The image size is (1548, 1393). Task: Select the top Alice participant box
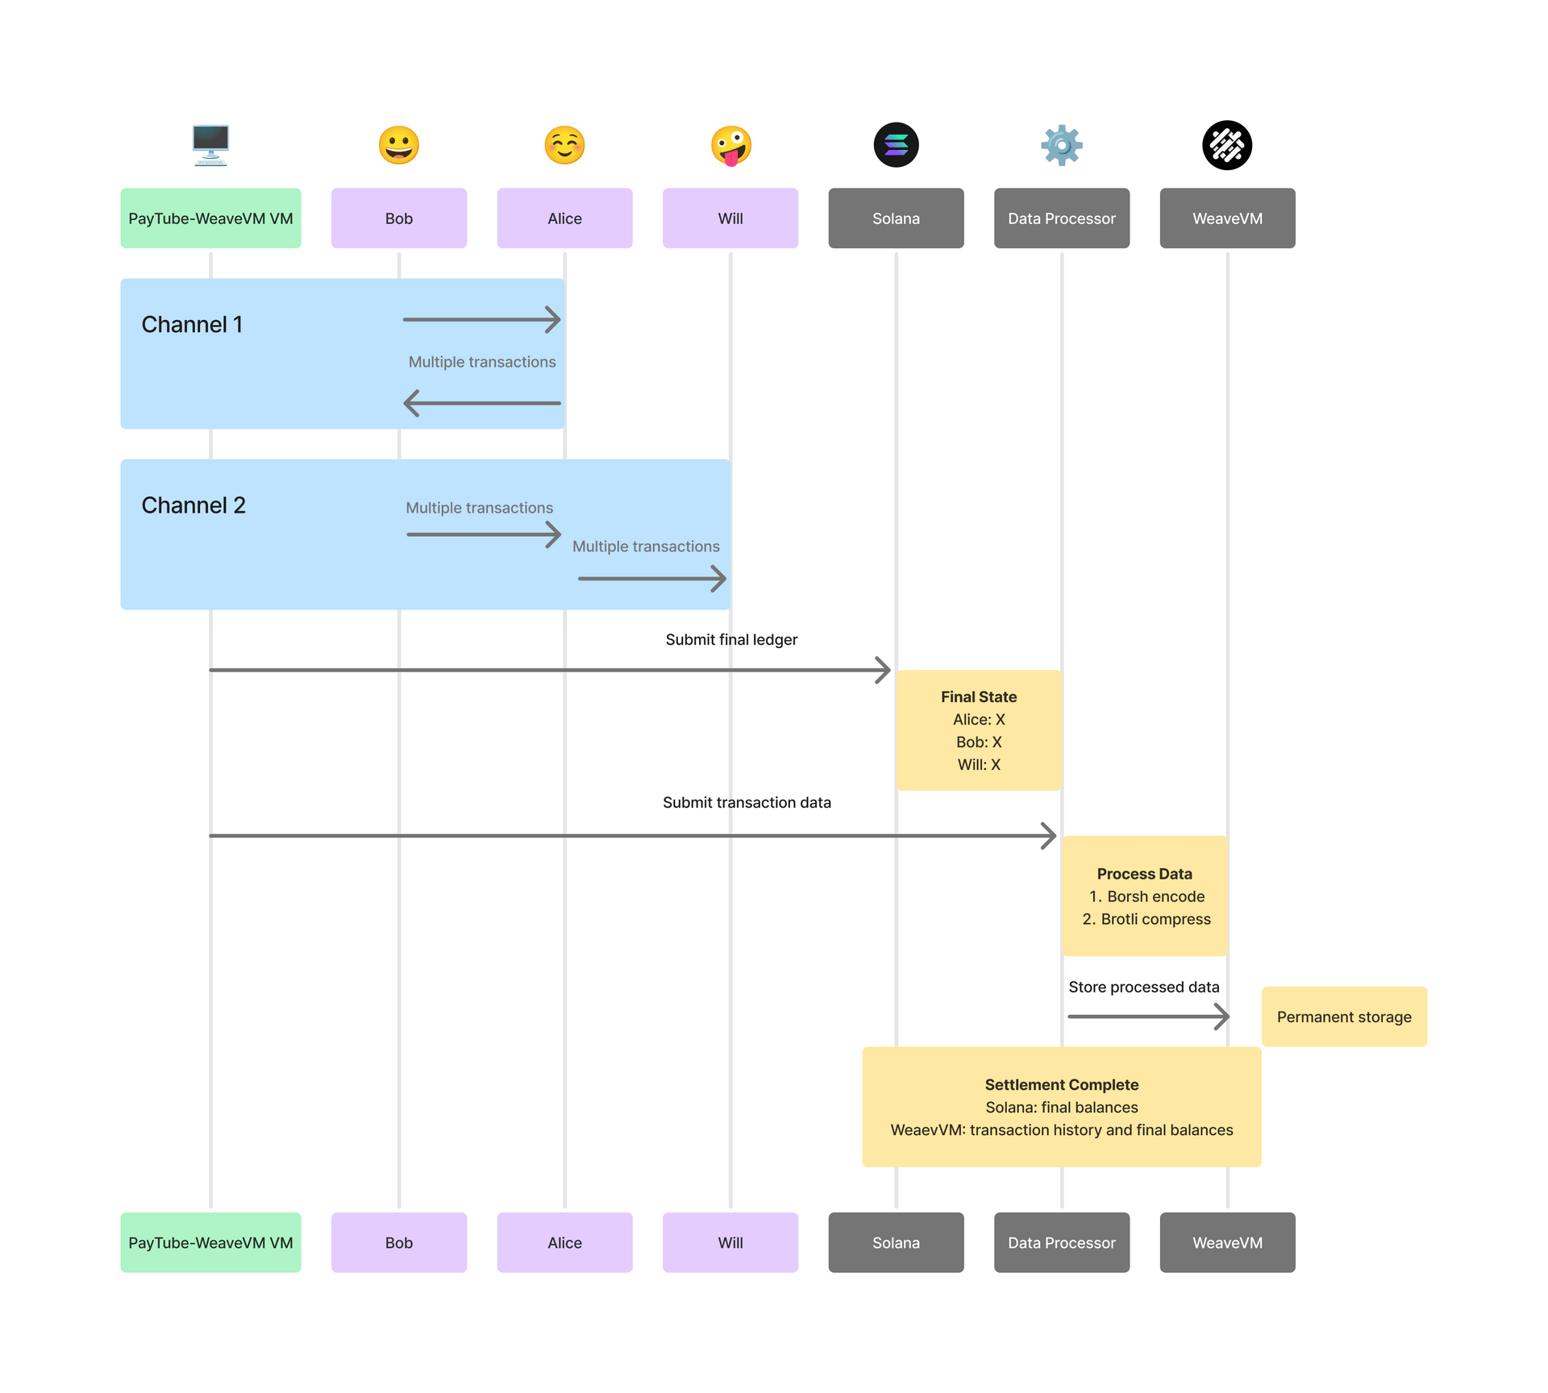pyautogui.click(x=564, y=218)
